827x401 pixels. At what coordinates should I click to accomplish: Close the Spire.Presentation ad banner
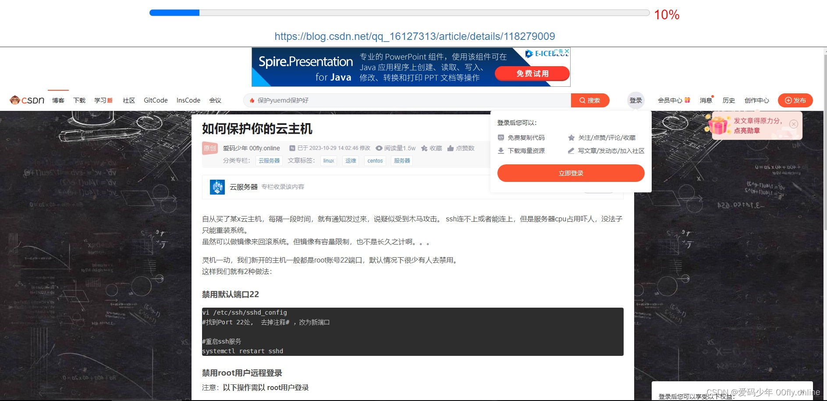pos(566,51)
